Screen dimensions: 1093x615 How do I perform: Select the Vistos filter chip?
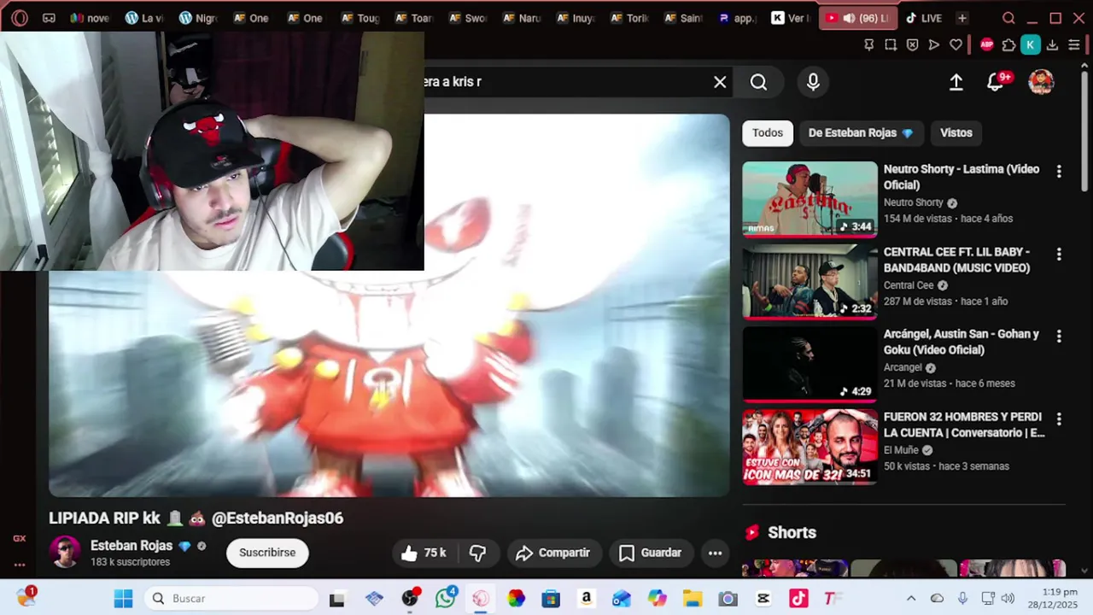[x=956, y=132]
